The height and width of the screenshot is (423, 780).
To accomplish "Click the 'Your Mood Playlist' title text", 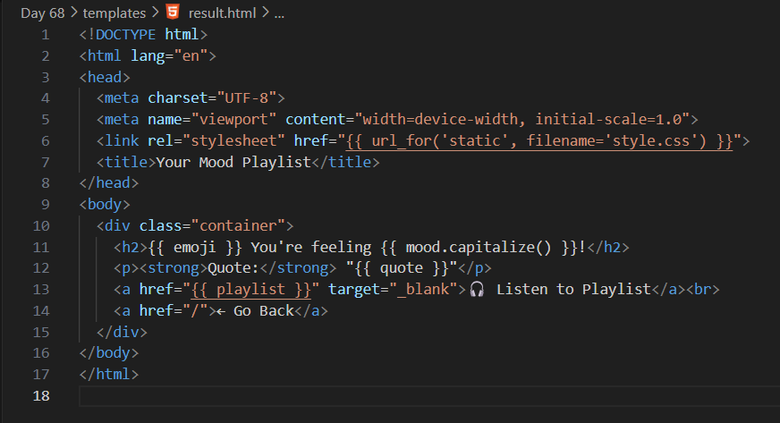I will click(233, 163).
